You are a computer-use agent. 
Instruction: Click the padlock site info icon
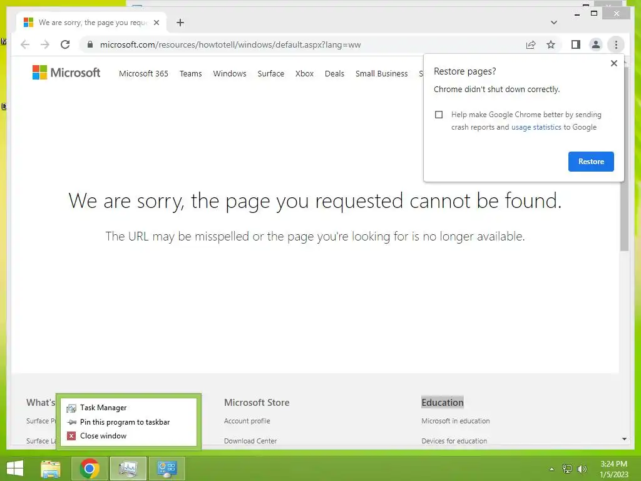tap(90, 44)
